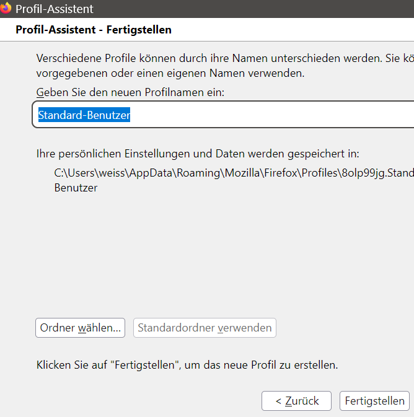Click the "Profil-Assistent - Fertigstellen" heading

[x=94, y=30]
